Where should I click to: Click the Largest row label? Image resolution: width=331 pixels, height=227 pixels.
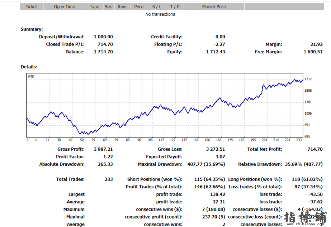[76, 194]
